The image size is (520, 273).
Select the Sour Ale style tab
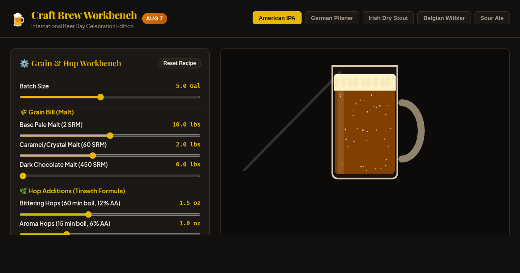(492, 18)
